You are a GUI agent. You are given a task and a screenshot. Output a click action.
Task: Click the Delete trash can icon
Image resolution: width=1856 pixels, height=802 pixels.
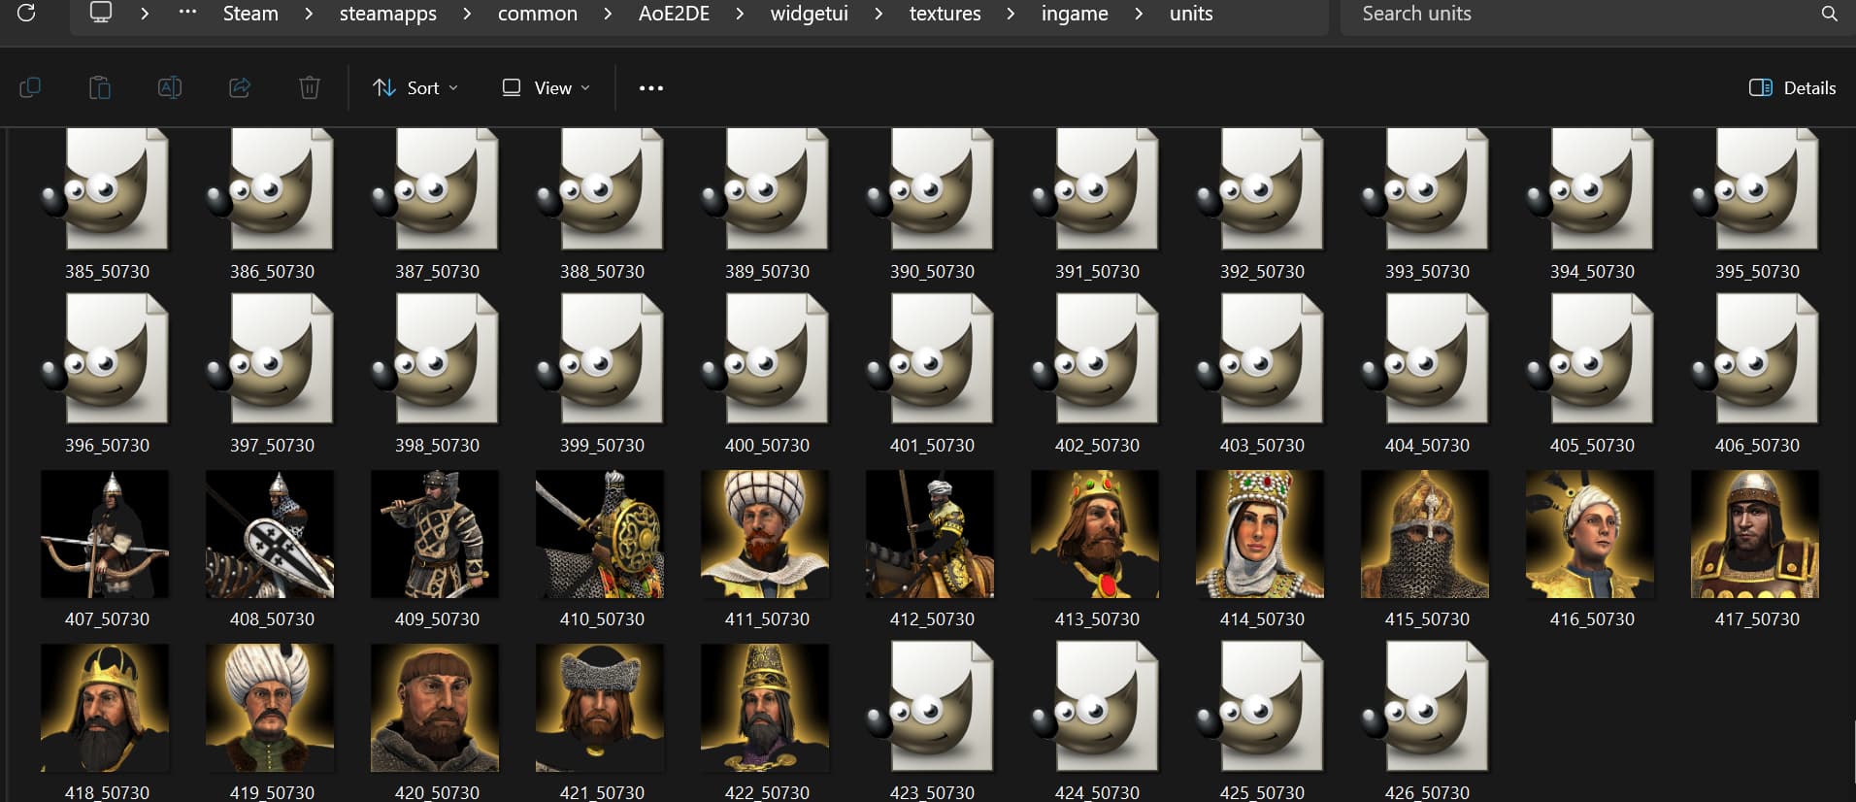tap(309, 87)
